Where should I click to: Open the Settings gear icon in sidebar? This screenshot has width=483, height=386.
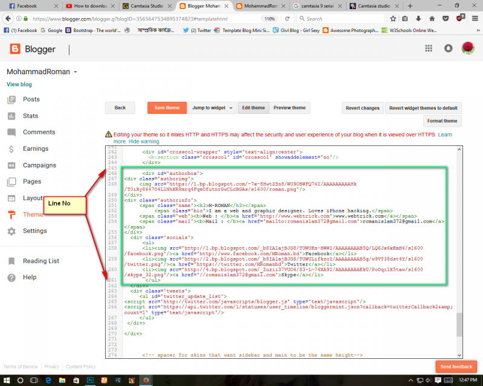11,231
